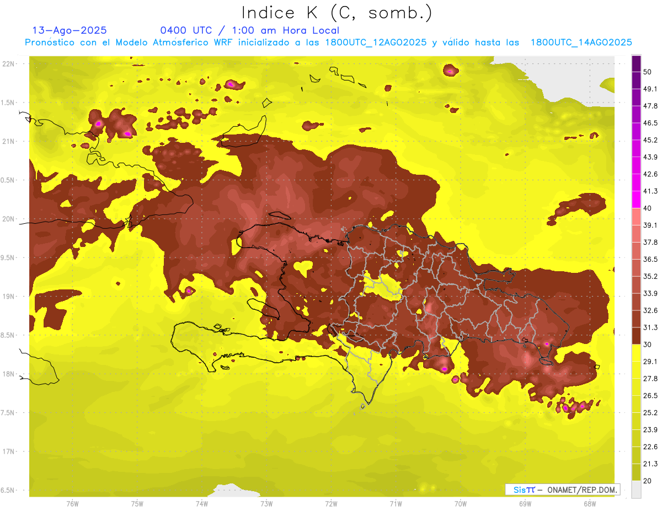The height and width of the screenshot is (511, 662).
Task: Click the '17N' latitude label
Action: 8,451
